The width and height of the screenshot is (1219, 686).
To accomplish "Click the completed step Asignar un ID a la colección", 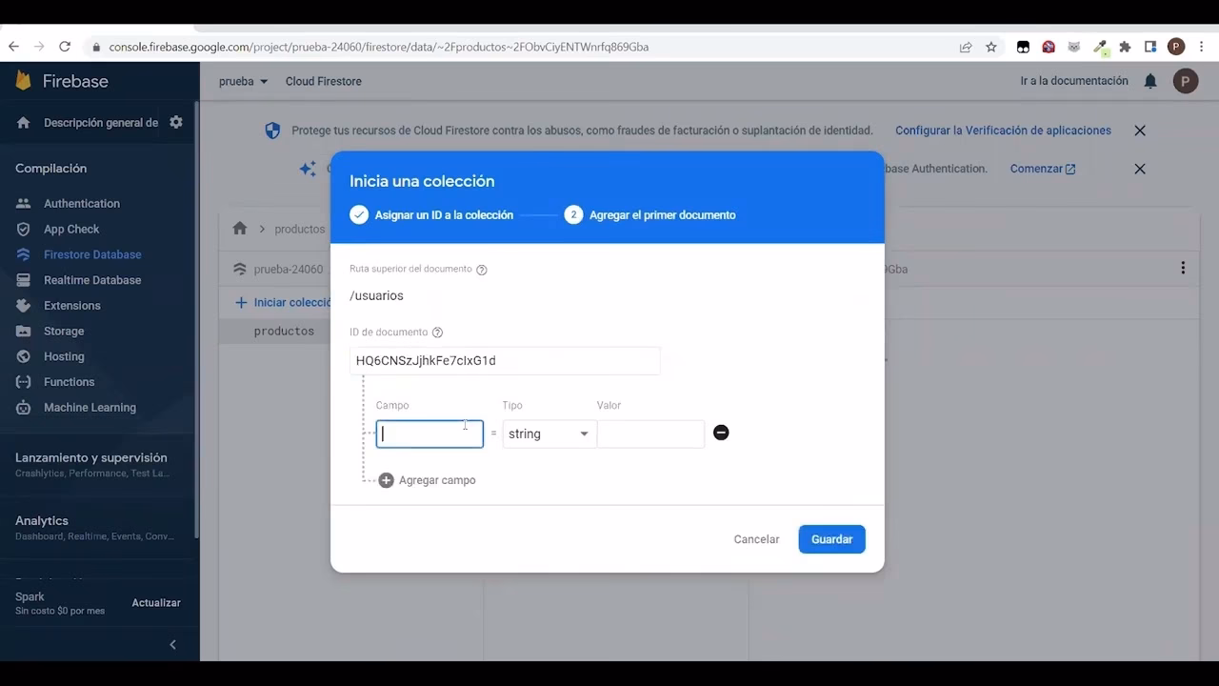I will 432,215.
